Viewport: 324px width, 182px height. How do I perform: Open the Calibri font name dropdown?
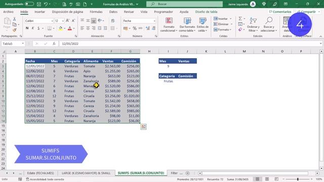(52, 21)
